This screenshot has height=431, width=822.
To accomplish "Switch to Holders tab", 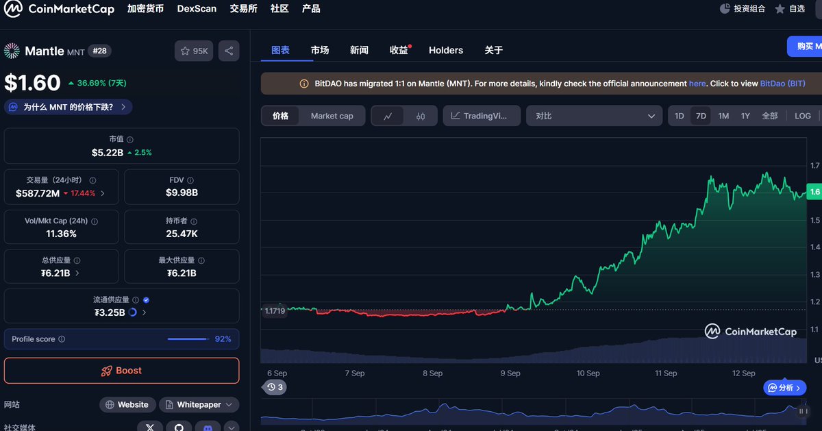I will click(446, 50).
